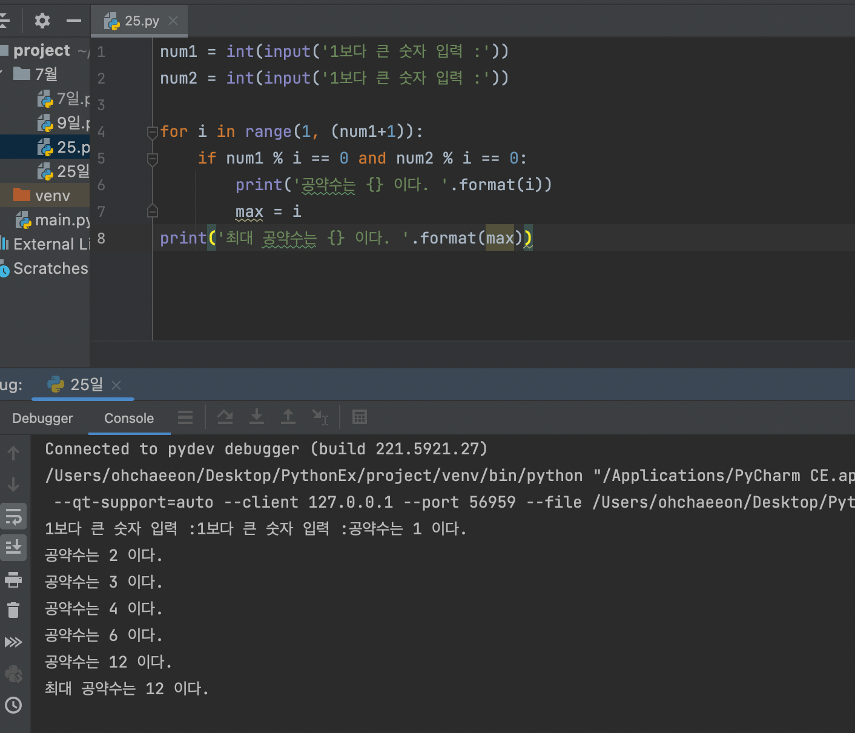Click the venv/bin/python path in the console
The image size is (855, 733).
(x=314, y=476)
